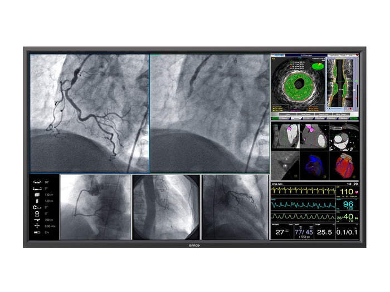Select the circular middle bottom angiogram thumbnail
The width and height of the screenshot is (390, 292).
[x=166, y=207]
